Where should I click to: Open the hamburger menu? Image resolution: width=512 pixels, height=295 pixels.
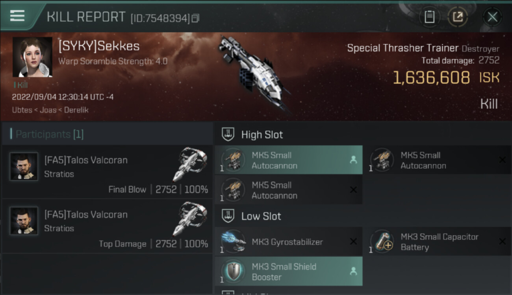(x=17, y=16)
